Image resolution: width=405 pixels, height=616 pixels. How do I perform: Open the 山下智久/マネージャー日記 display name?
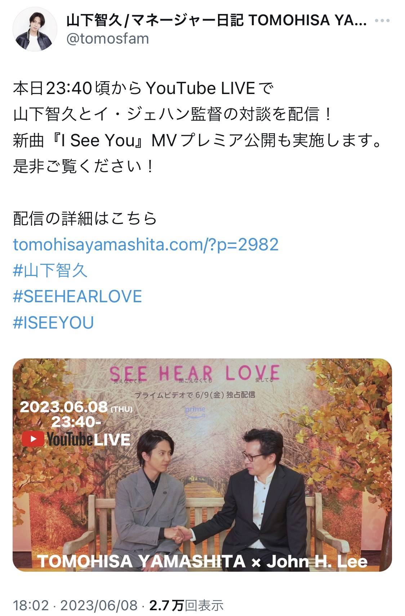coord(217,21)
